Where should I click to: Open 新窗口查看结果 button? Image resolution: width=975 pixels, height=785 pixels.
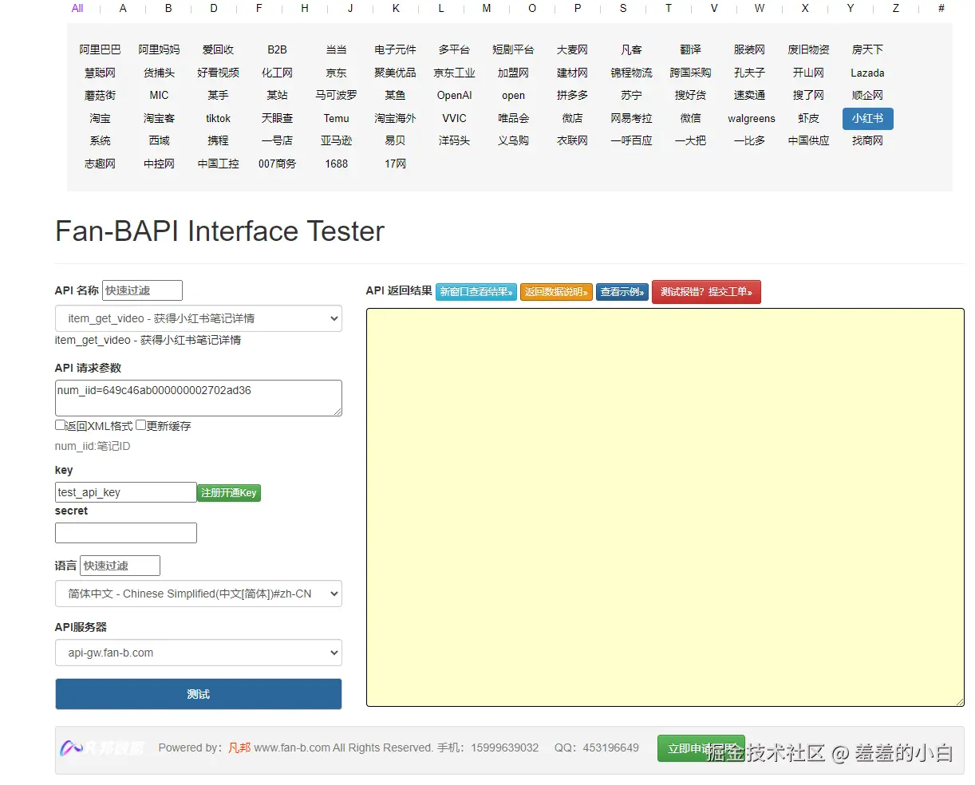pyautogui.click(x=476, y=292)
